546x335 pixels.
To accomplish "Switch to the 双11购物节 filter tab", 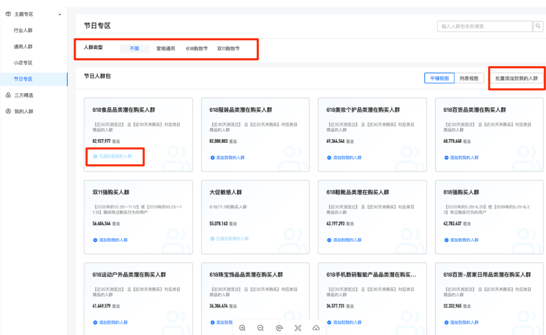I will click(228, 47).
